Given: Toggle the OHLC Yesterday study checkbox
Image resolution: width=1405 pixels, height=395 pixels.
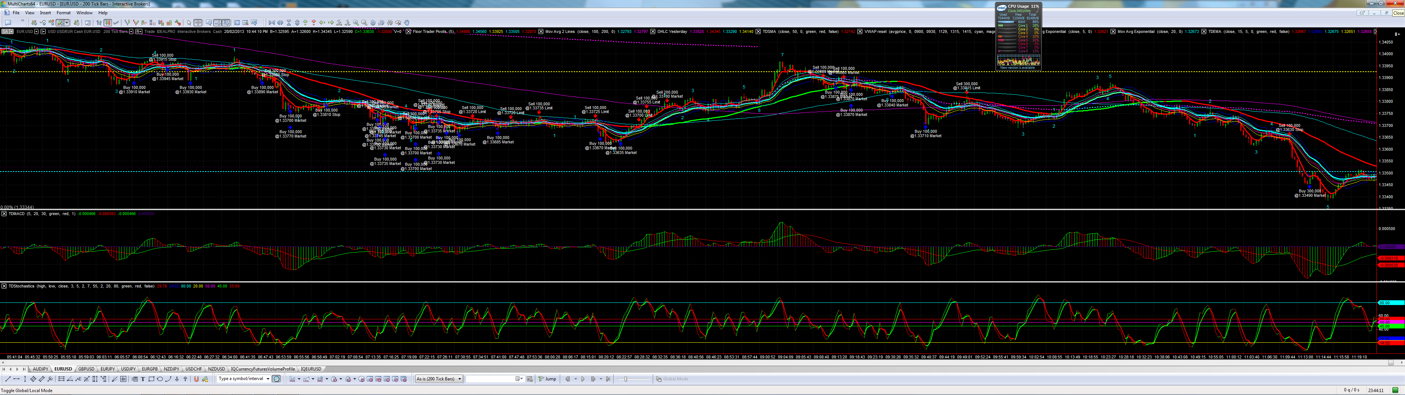Looking at the screenshot, I should 653,31.
